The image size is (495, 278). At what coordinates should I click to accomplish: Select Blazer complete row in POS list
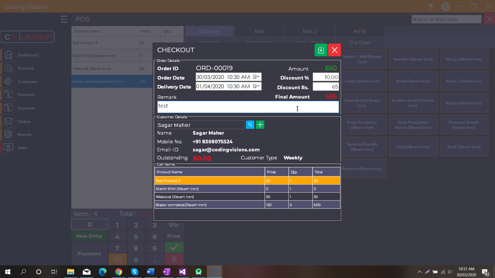pyautogui.click(x=112, y=81)
